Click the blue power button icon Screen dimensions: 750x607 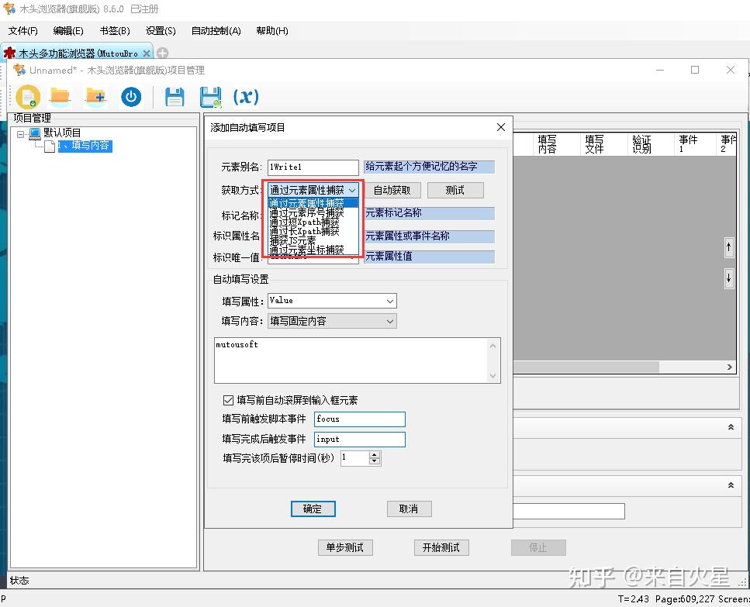pyautogui.click(x=131, y=97)
